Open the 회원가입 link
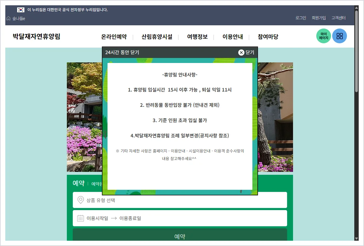Screen dimensions: 364x246 [319, 18]
